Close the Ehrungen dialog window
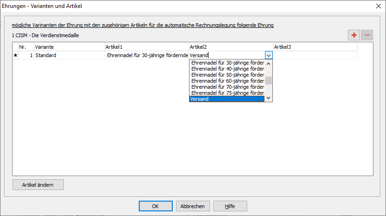 click(x=377, y=7)
